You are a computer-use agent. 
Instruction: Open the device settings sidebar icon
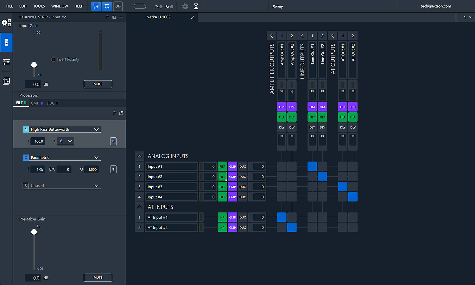click(x=6, y=23)
